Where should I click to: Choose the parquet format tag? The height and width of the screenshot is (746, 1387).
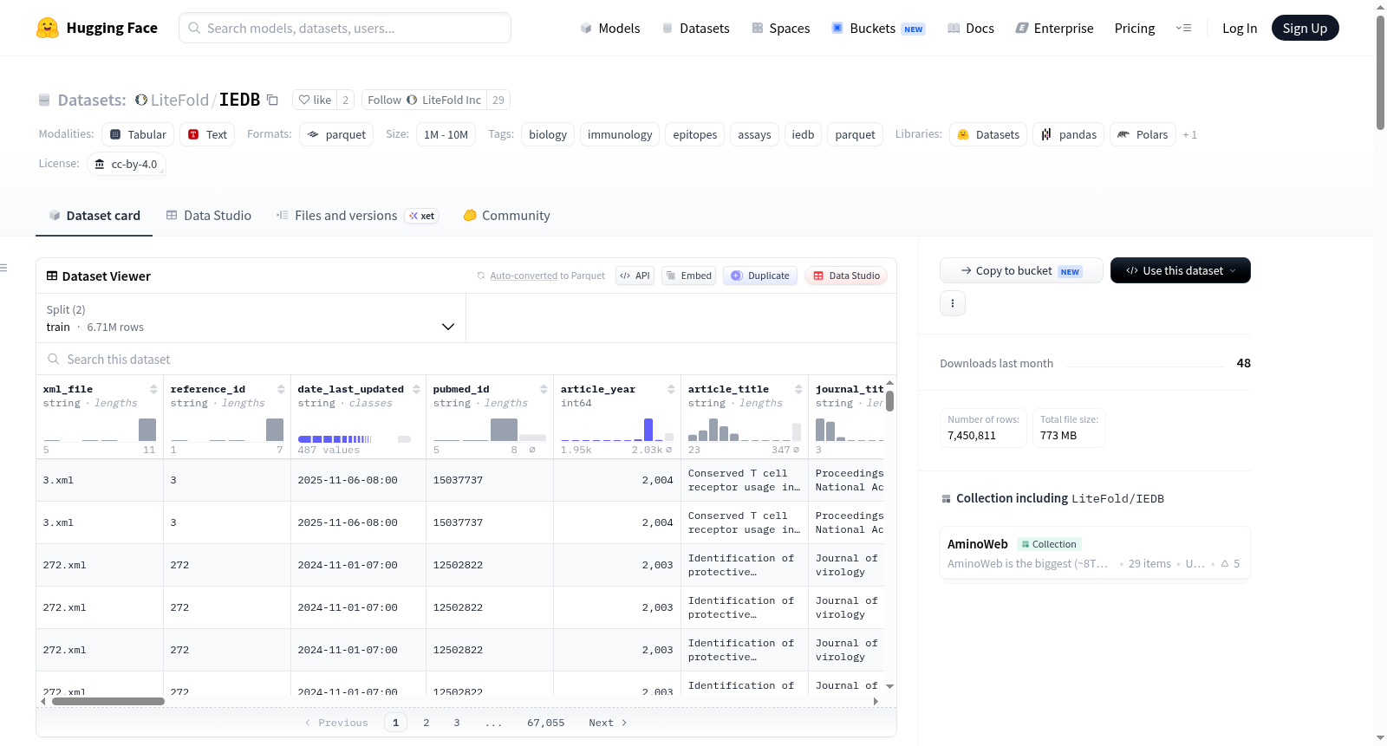(x=336, y=134)
